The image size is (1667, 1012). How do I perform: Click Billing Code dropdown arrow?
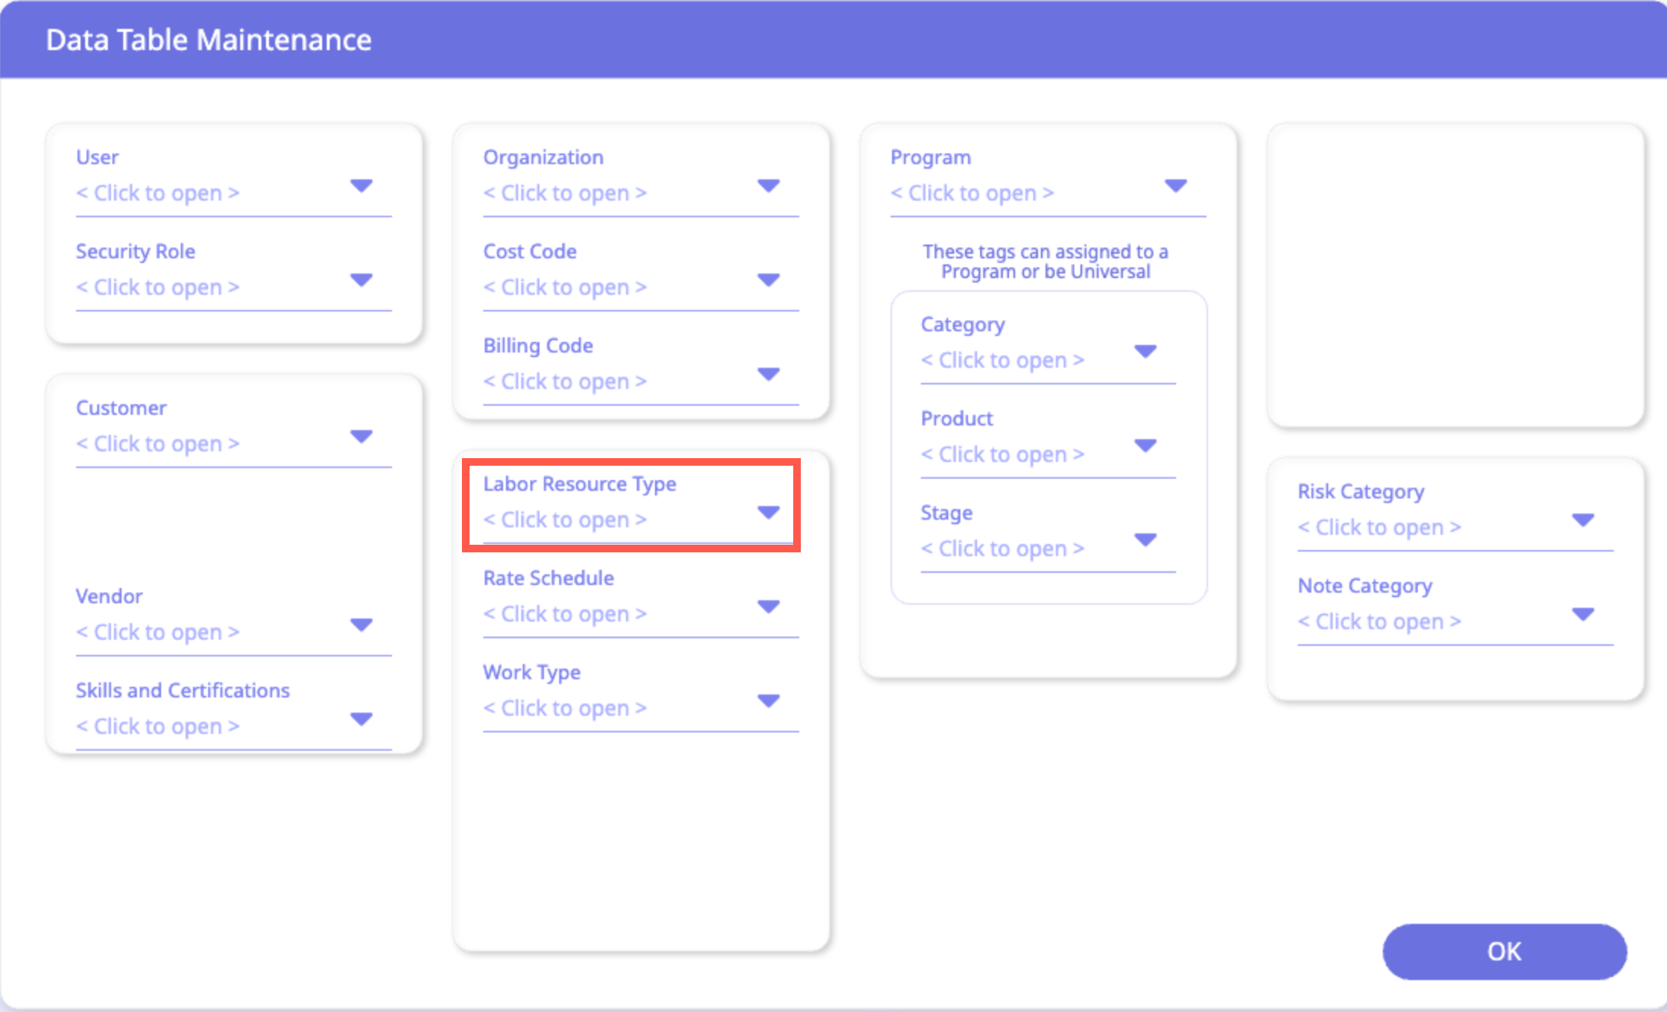tap(768, 375)
